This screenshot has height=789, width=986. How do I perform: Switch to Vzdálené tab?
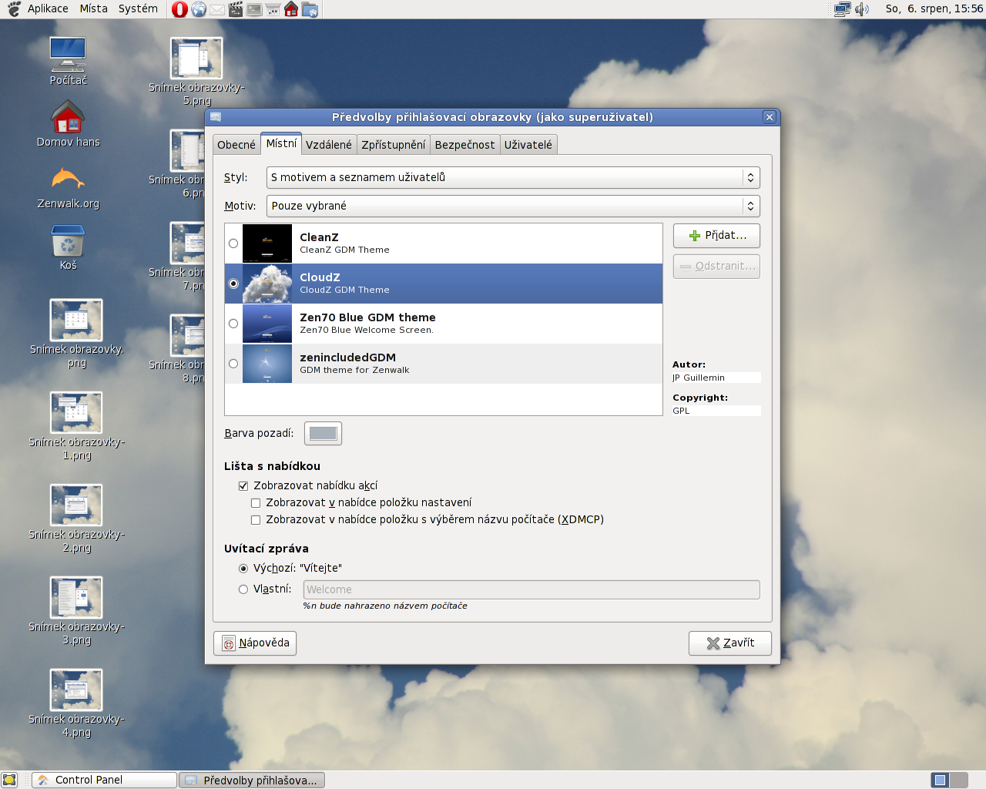tap(329, 145)
